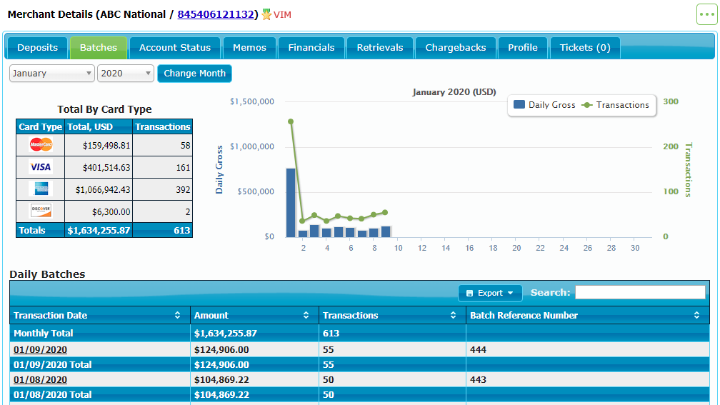Click the American Express card logo
The image size is (720, 405).
click(x=41, y=189)
